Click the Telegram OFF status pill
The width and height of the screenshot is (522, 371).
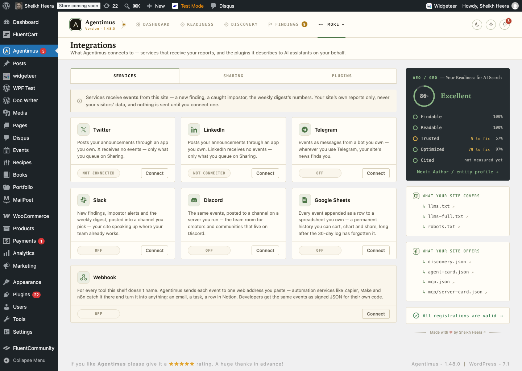(320, 173)
